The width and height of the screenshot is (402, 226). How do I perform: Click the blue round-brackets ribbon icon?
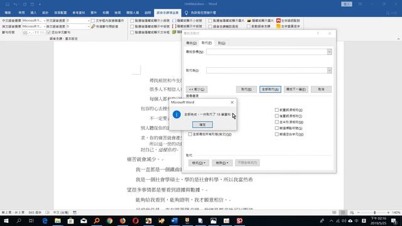tap(174, 21)
